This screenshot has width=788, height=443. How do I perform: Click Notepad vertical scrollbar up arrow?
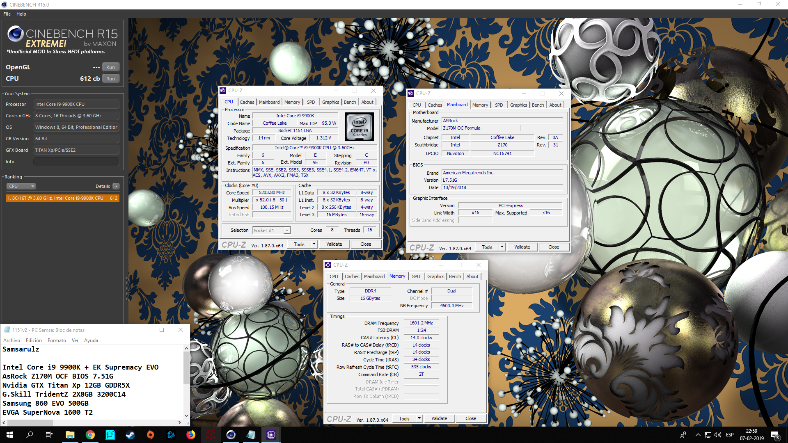(x=186, y=348)
